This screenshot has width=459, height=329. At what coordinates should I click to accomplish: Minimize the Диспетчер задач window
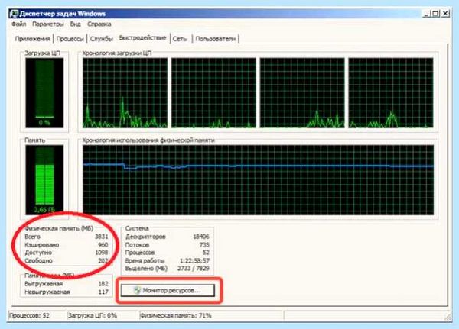426,14
